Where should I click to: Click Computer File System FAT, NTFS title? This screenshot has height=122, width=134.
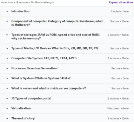click(x=44, y=58)
